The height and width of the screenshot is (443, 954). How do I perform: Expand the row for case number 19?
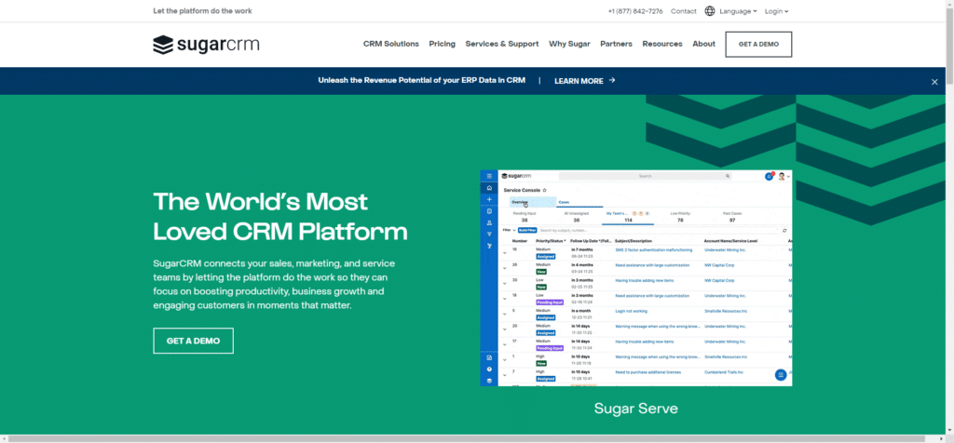504,253
